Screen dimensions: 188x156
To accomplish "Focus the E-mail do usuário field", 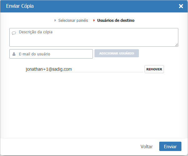I will (x=51, y=54).
